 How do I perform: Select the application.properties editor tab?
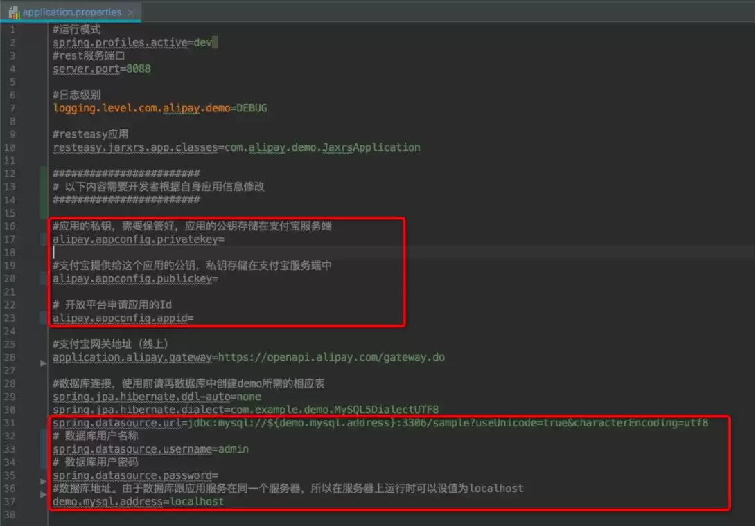click(x=71, y=12)
